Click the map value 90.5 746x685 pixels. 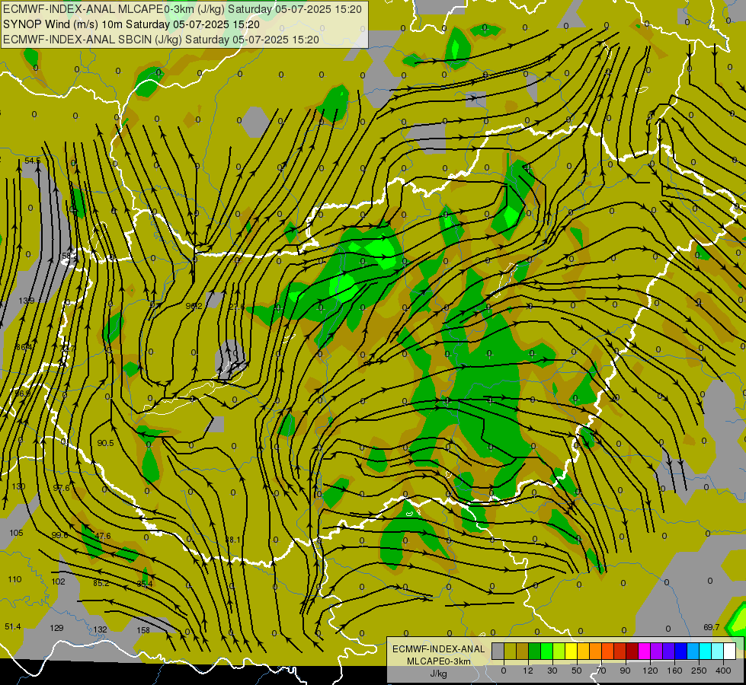point(105,443)
